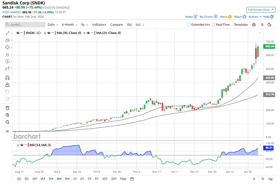Screen dimensions: 280x184
Task: Collapse the main chart legend
Action: click(x=260, y=33)
